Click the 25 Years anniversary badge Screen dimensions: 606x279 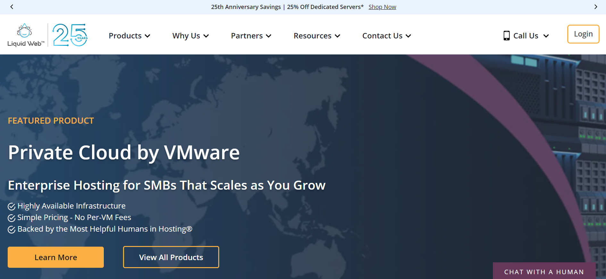point(70,35)
